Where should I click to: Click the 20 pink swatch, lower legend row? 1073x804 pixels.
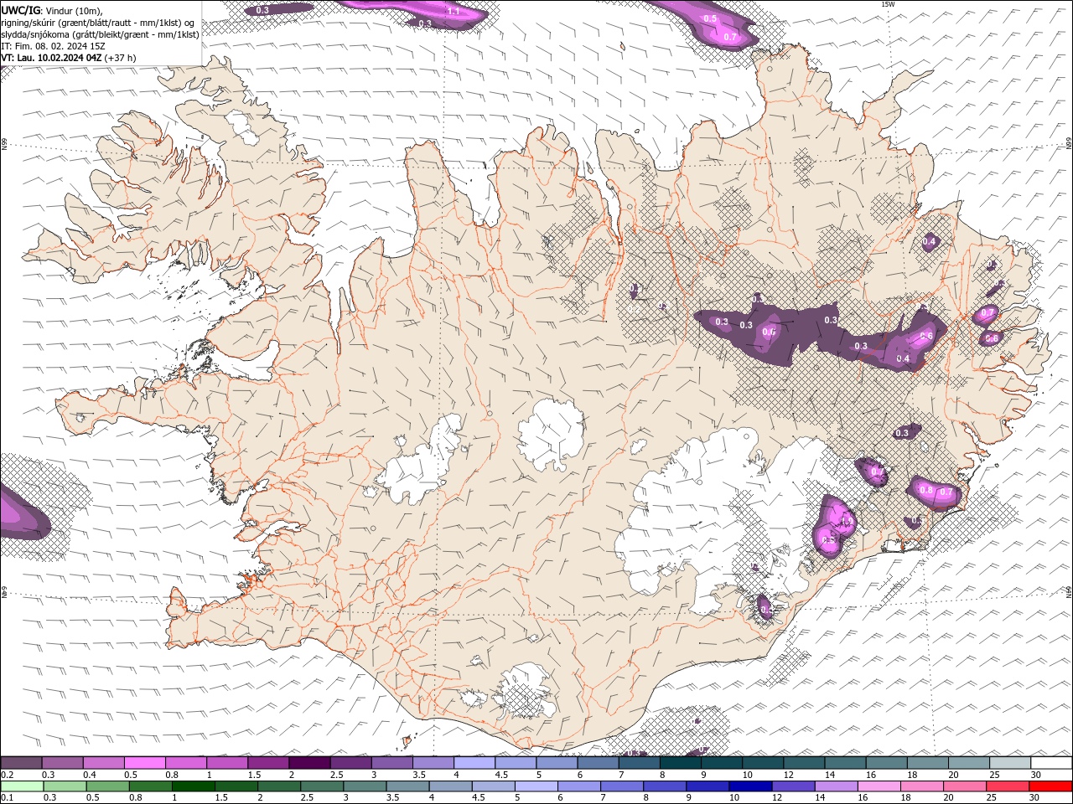click(964, 786)
